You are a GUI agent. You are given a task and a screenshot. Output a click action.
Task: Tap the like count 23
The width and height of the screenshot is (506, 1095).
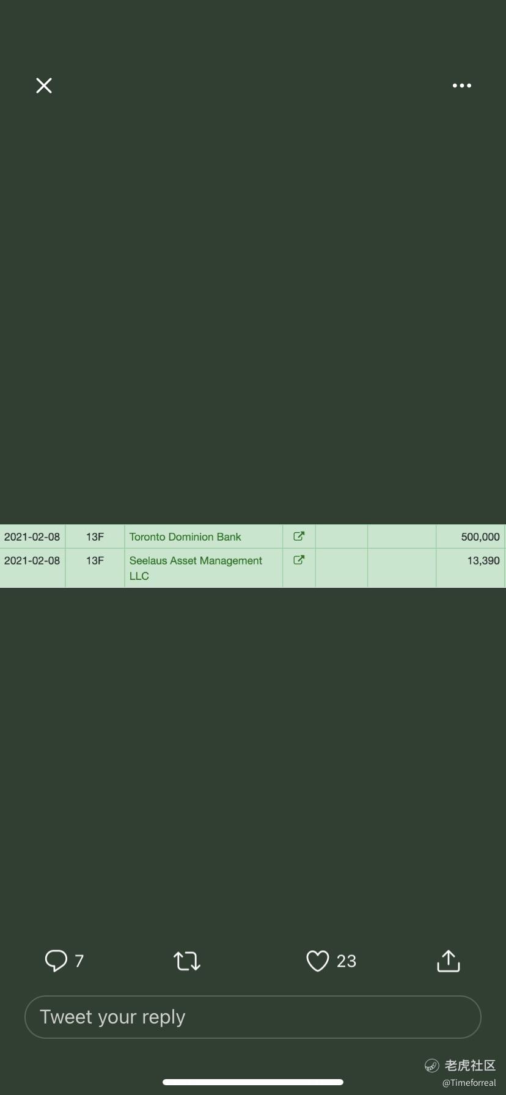coord(346,961)
